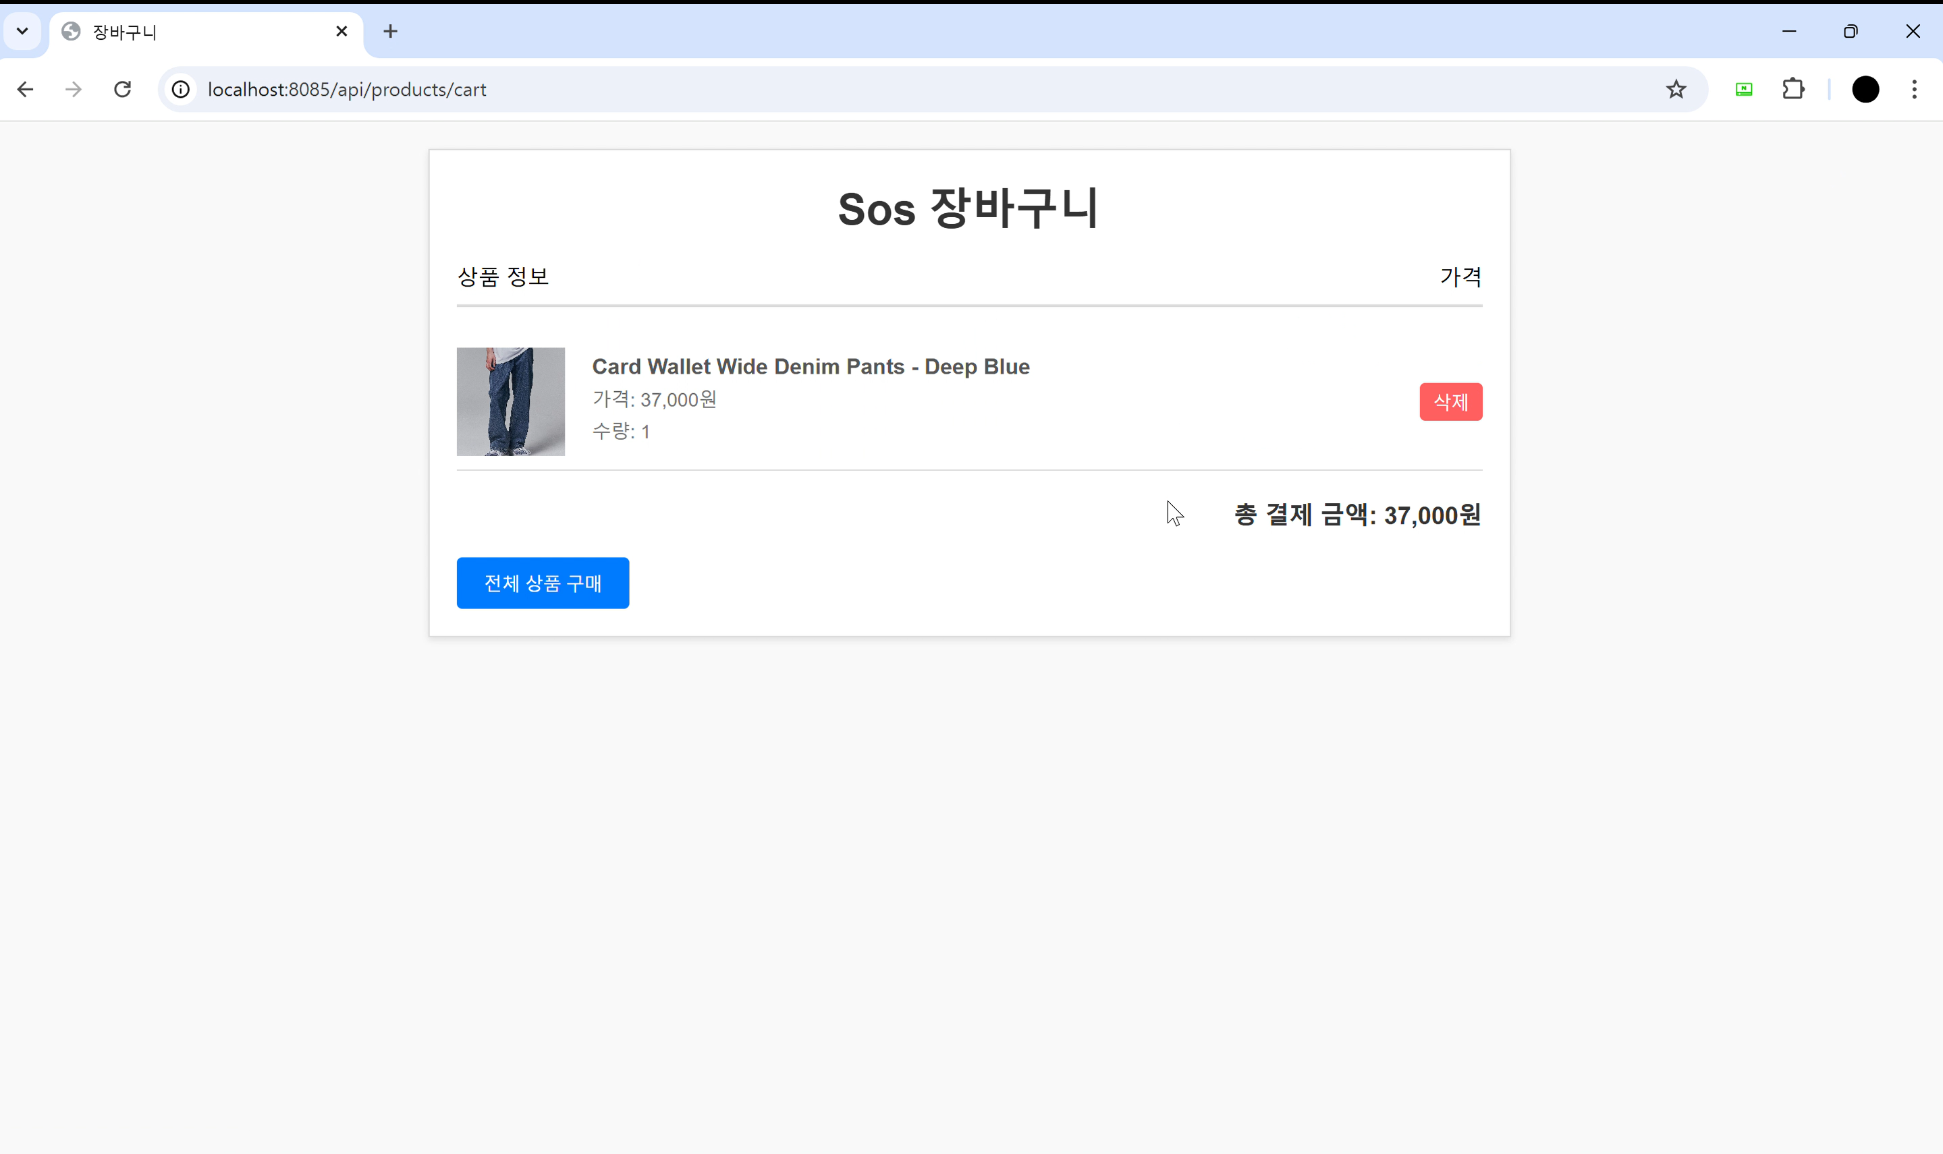
Task: Restore down the browser window
Action: (1851, 31)
